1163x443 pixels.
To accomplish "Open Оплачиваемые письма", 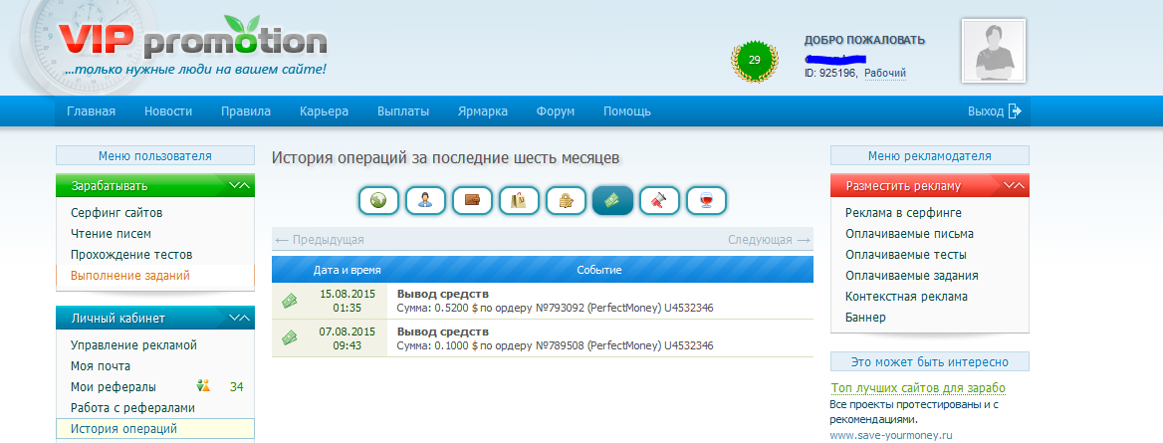I will [909, 234].
